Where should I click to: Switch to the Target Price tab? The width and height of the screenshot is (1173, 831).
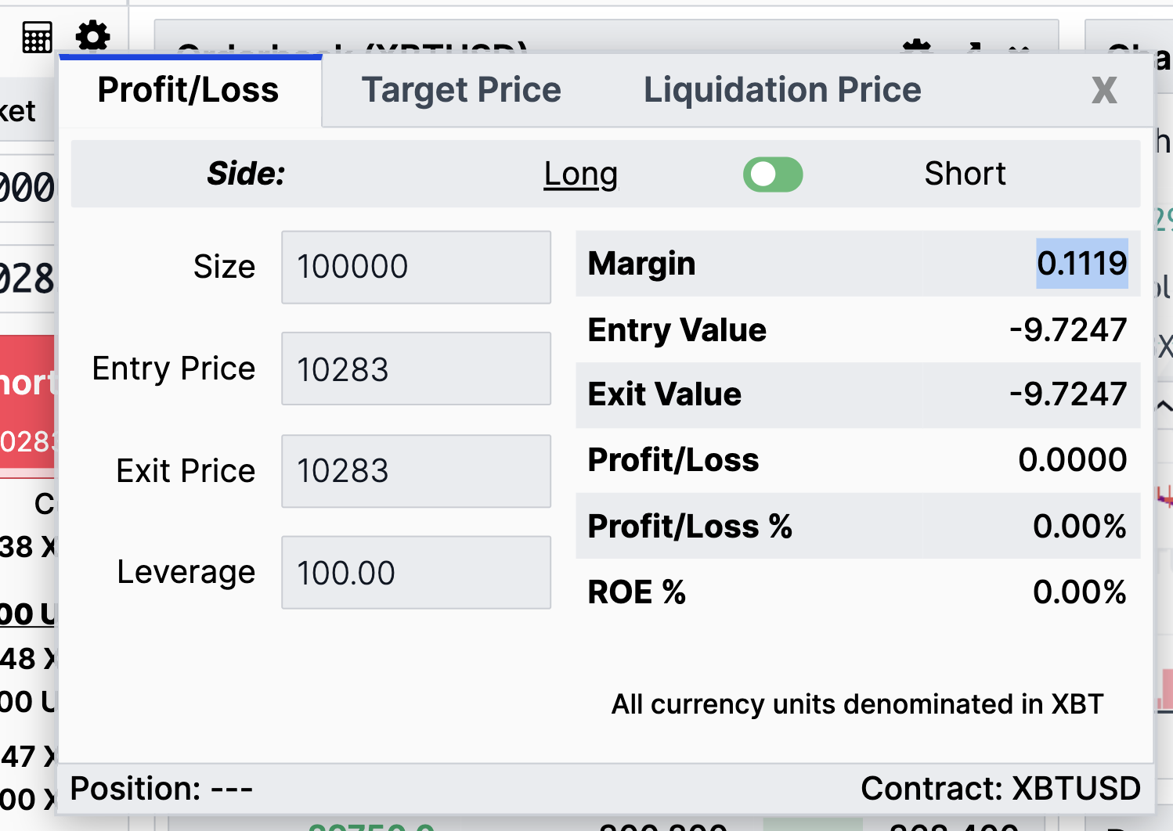coord(461,90)
